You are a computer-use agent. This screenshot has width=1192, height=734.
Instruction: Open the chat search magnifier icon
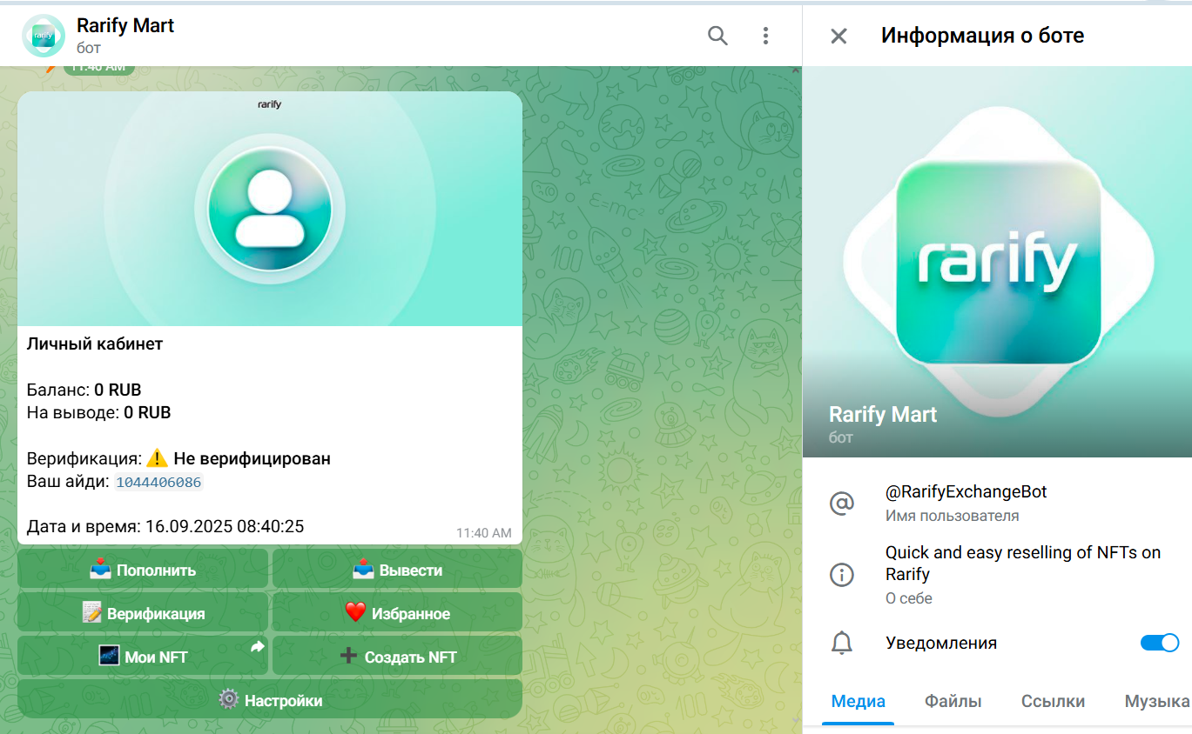click(717, 36)
